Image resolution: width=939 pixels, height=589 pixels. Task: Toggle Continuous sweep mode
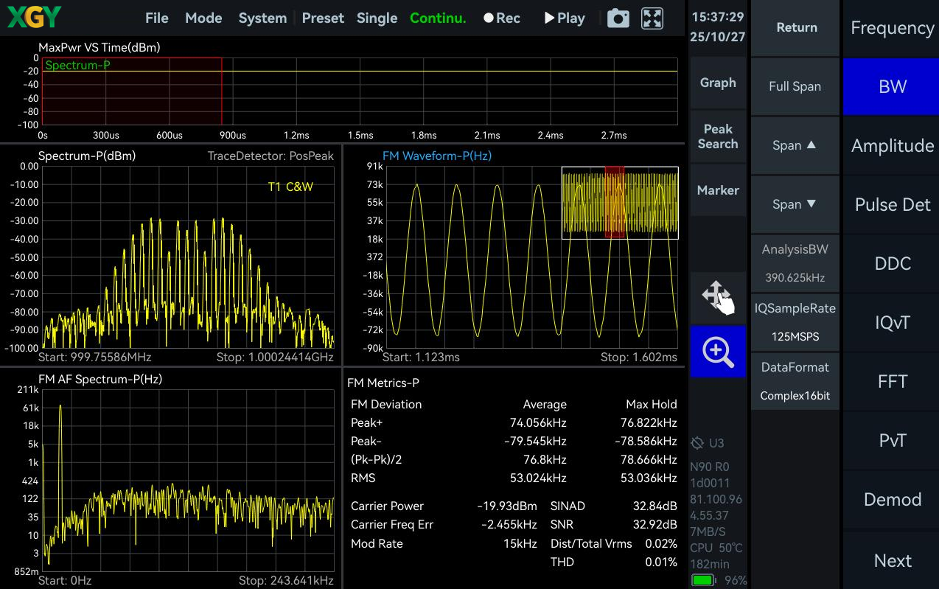438,18
